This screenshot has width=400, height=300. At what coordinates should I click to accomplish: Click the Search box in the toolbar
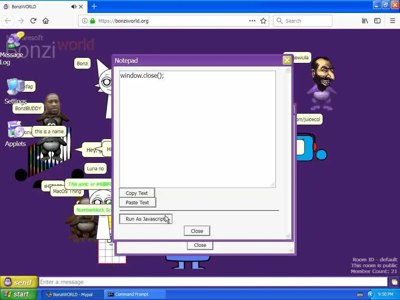click(303, 21)
